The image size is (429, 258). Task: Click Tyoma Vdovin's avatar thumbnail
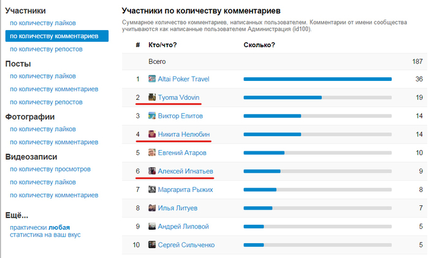click(x=152, y=97)
